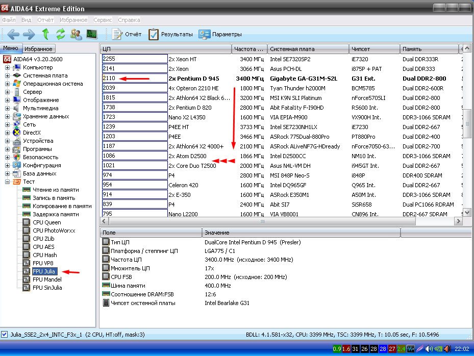Expand the Мультимедиа tree node
The height and width of the screenshot is (356, 474).
[x=7, y=108]
